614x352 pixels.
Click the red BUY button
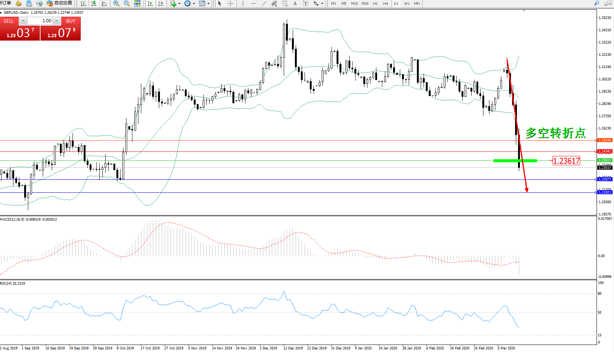pos(71,21)
